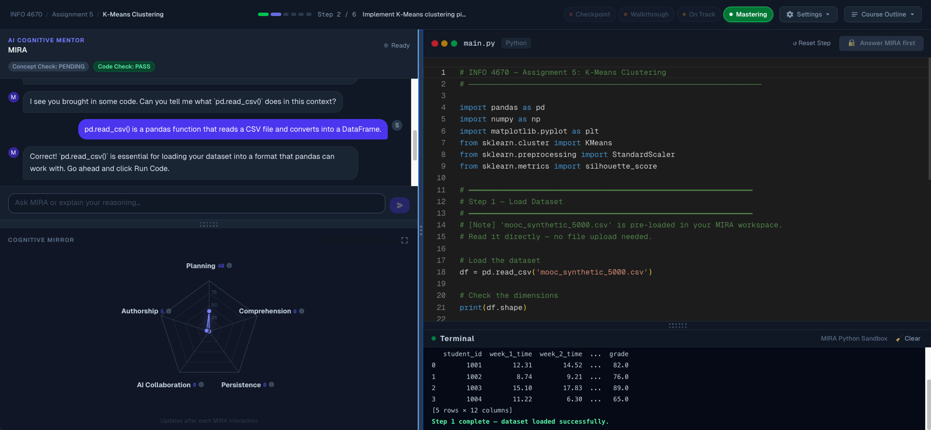Expand the Course Outline dropdown

(882, 15)
